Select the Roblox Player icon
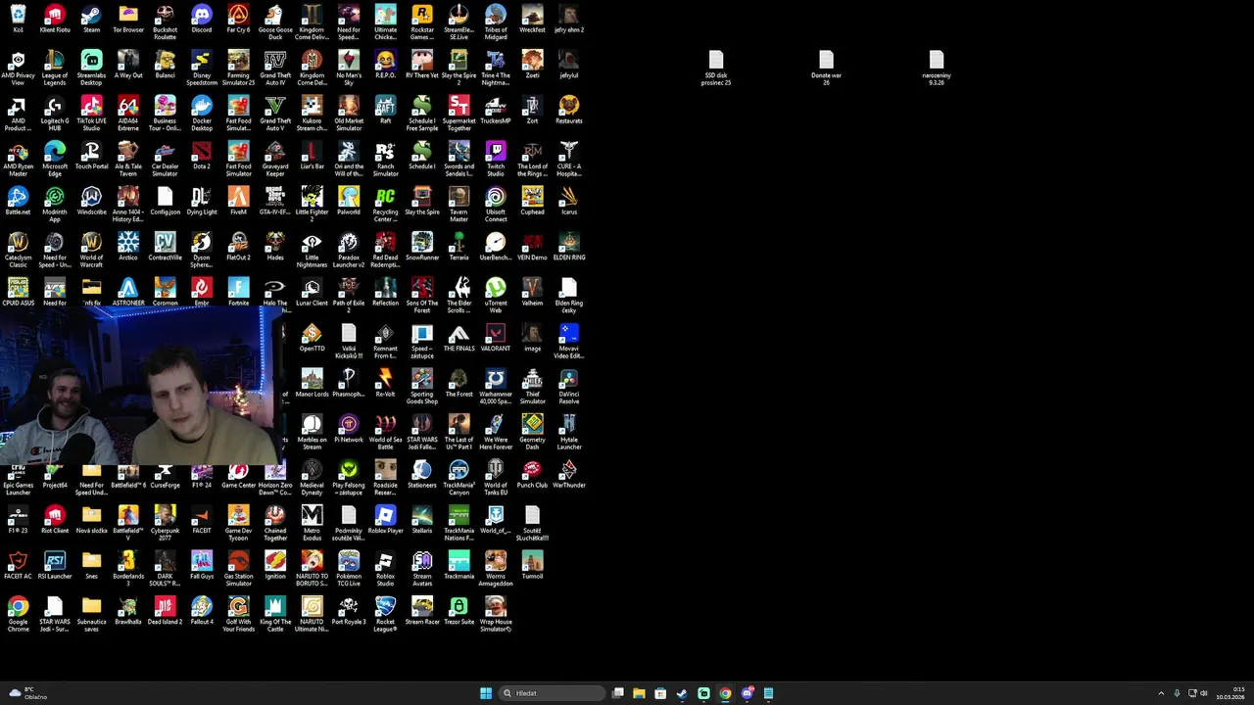The width and height of the screenshot is (1254, 705). 385,519
